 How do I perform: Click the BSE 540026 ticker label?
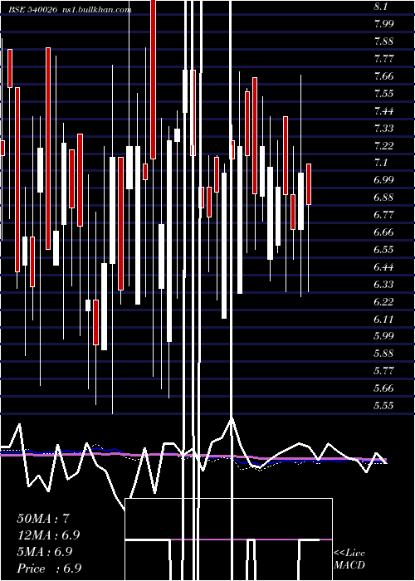click(32, 10)
